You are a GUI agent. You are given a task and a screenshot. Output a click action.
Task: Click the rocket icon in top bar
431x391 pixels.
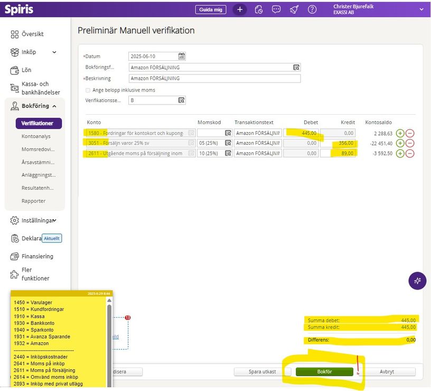pos(294,10)
